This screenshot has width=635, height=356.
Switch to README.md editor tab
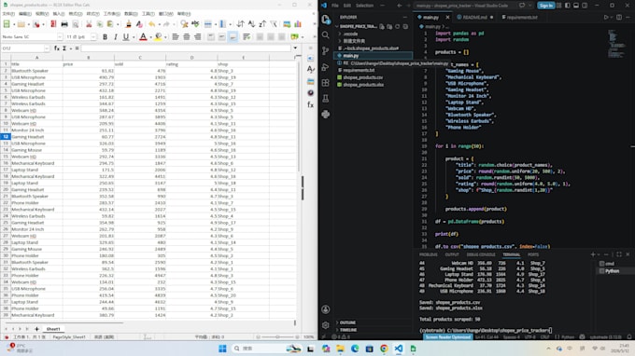pos(474,18)
